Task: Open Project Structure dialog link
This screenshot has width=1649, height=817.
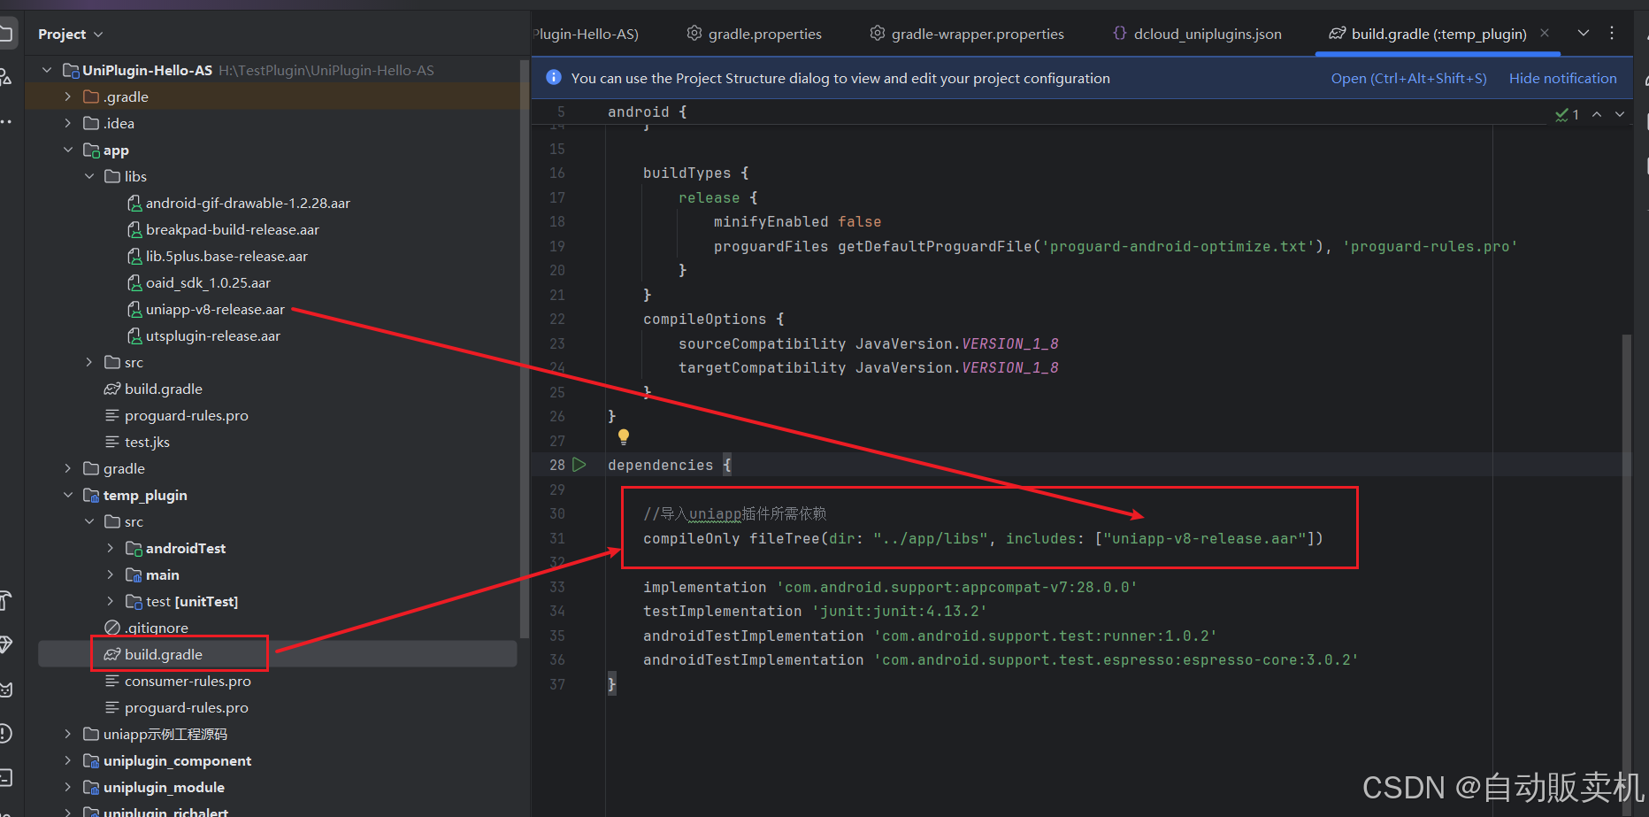Action: (1408, 78)
